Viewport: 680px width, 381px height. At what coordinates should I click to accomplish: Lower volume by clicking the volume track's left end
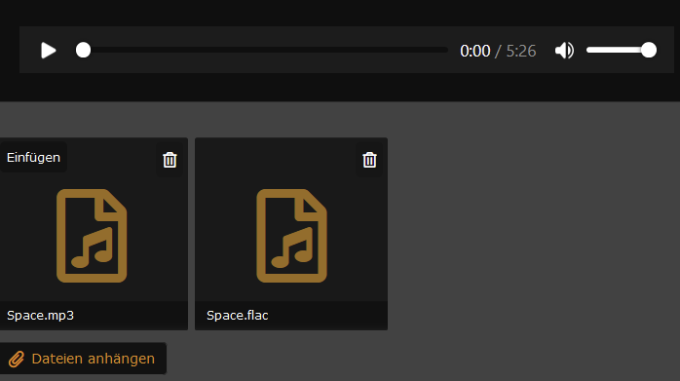(x=590, y=50)
